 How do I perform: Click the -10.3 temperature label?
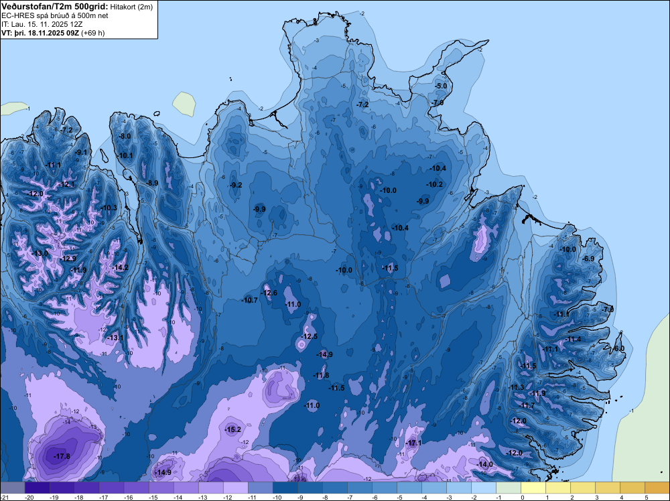pos(109,208)
